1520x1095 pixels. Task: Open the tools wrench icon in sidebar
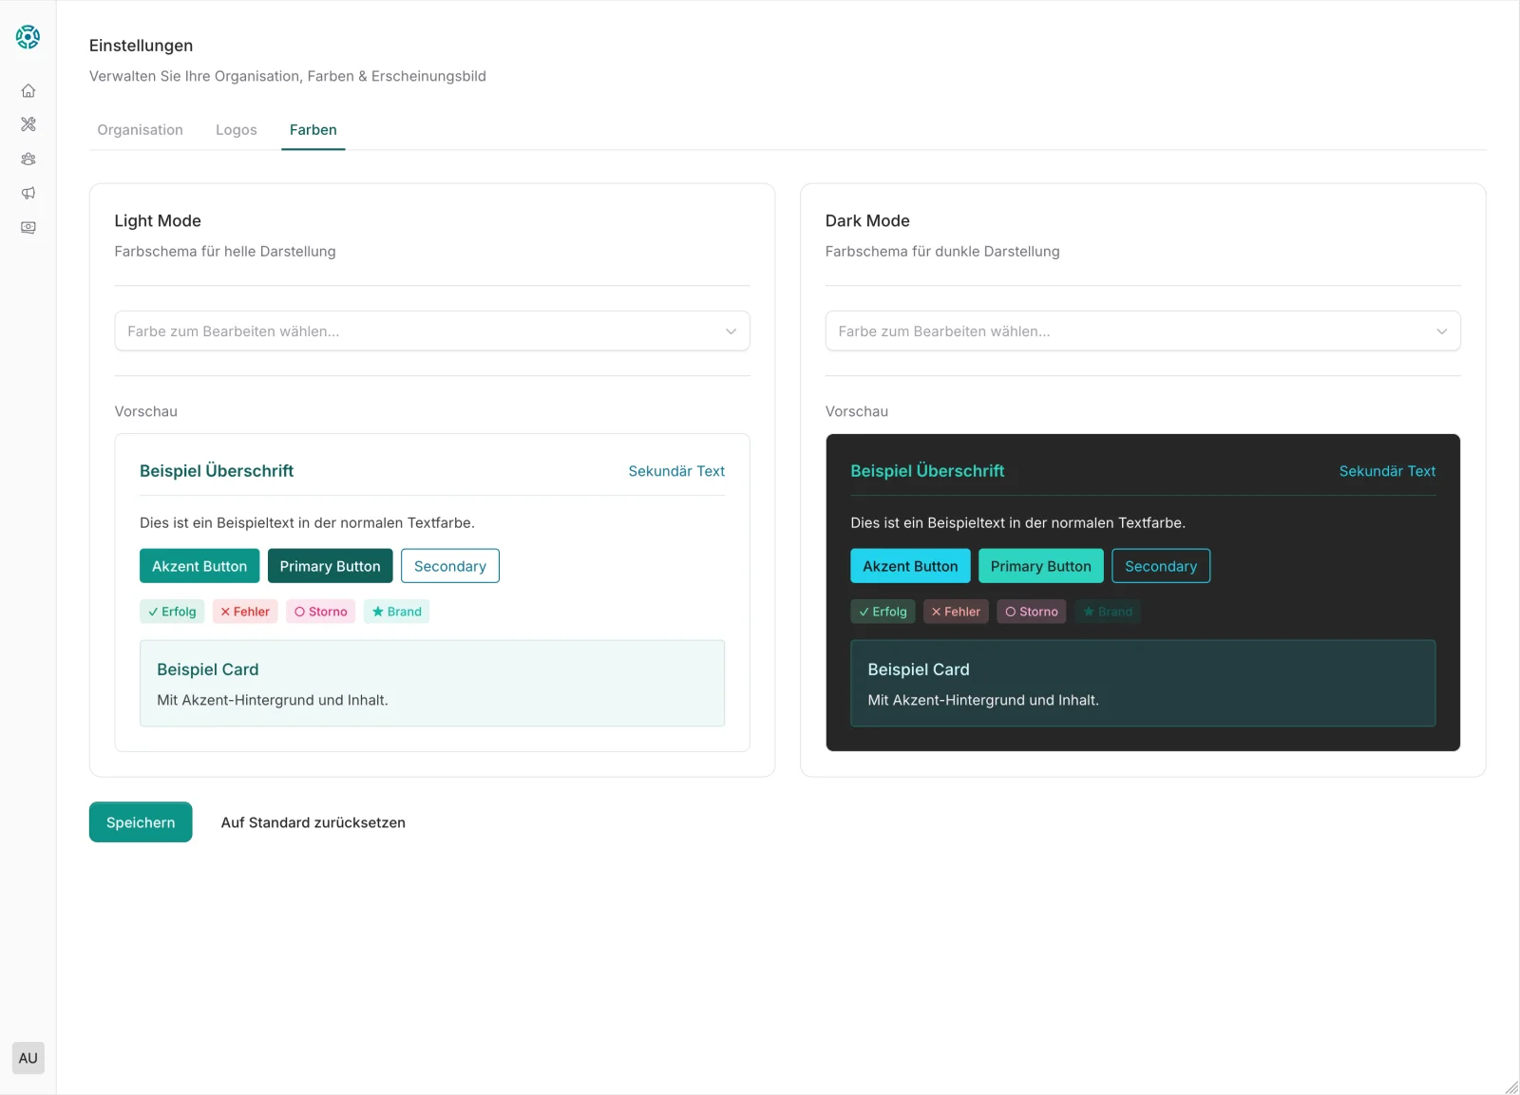tap(28, 124)
